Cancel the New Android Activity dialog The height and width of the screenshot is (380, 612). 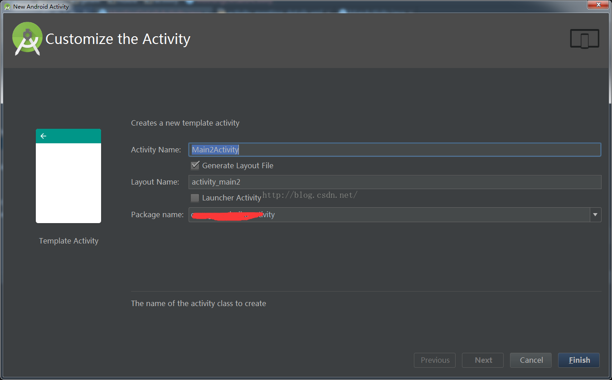coord(531,360)
